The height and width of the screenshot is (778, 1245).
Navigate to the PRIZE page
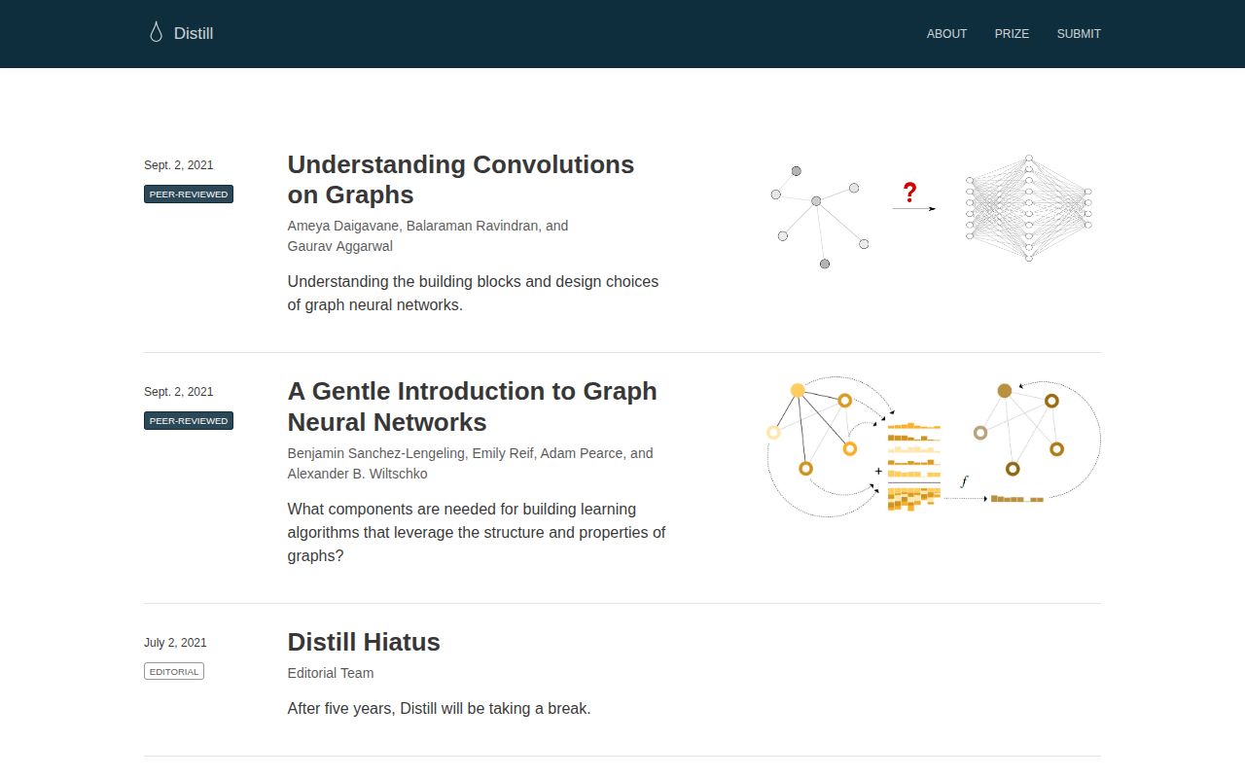pos(1012,33)
